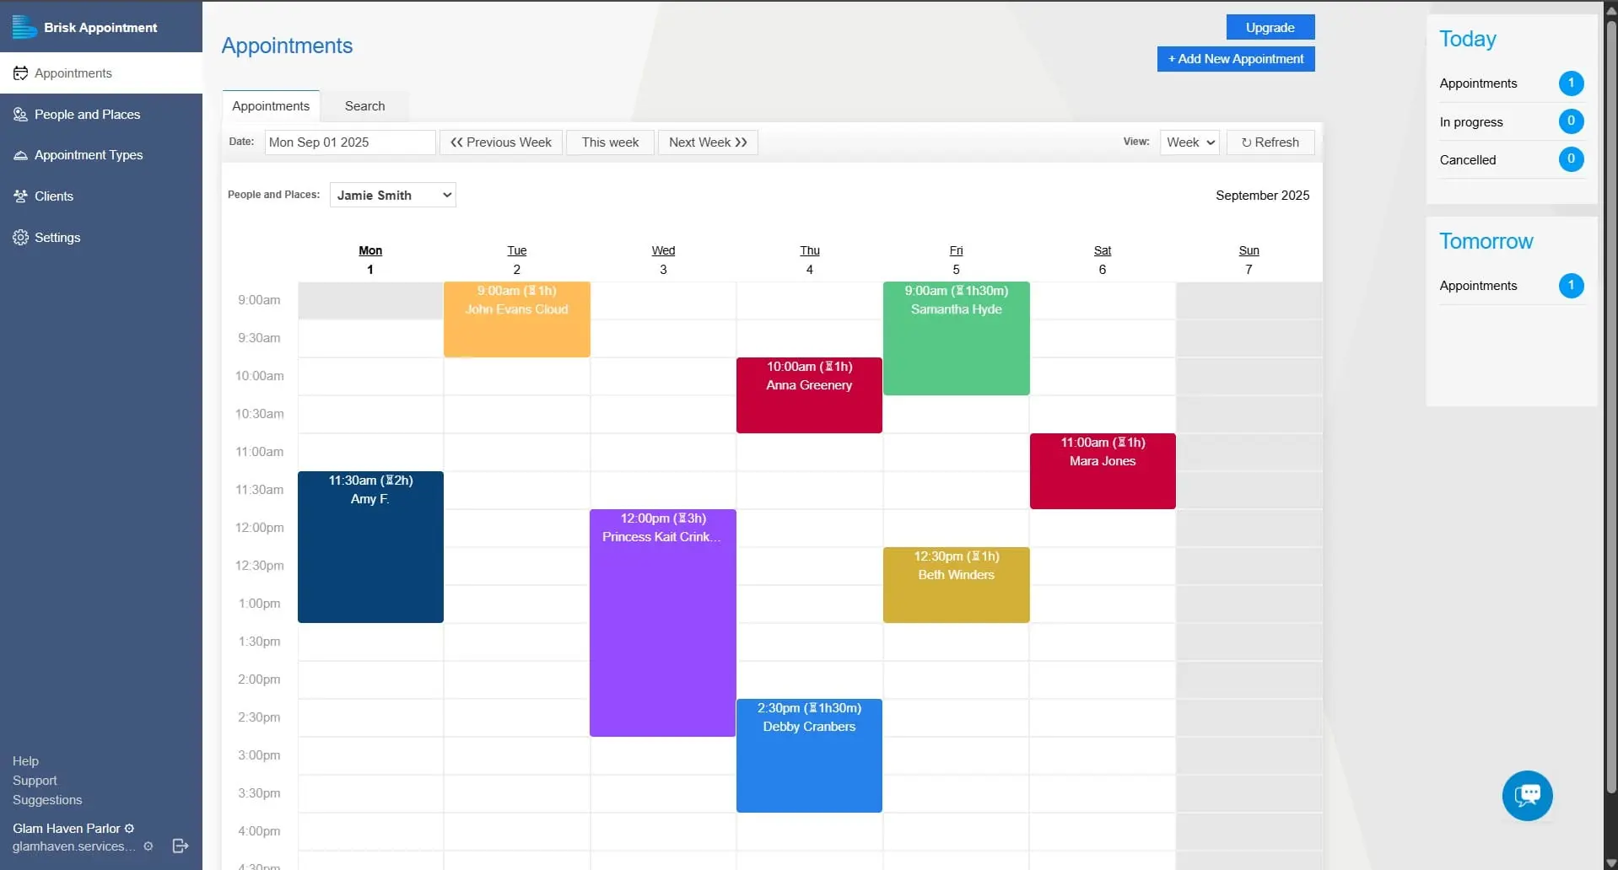The image size is (1618, 870).
Task: Click the Appointment Types sidebar icon
Action: [x=20, y=155]
